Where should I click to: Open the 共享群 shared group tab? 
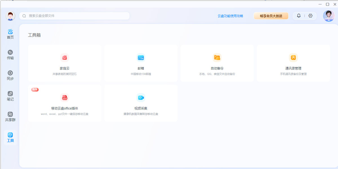tap(10, 117)
